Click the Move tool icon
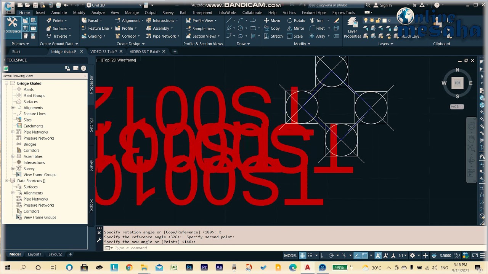 [x=266, y=21]
